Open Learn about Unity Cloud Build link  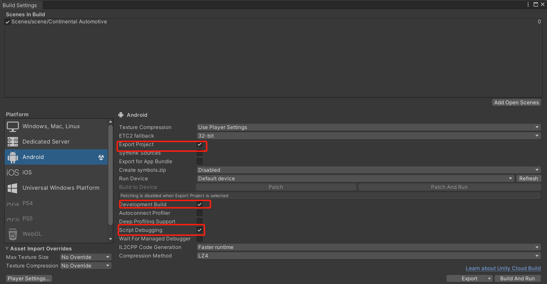[503, 268]
